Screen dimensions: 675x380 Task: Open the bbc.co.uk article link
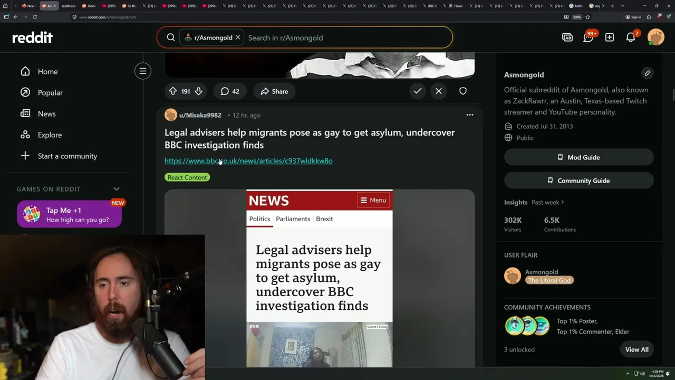click(x=248, y=160)
